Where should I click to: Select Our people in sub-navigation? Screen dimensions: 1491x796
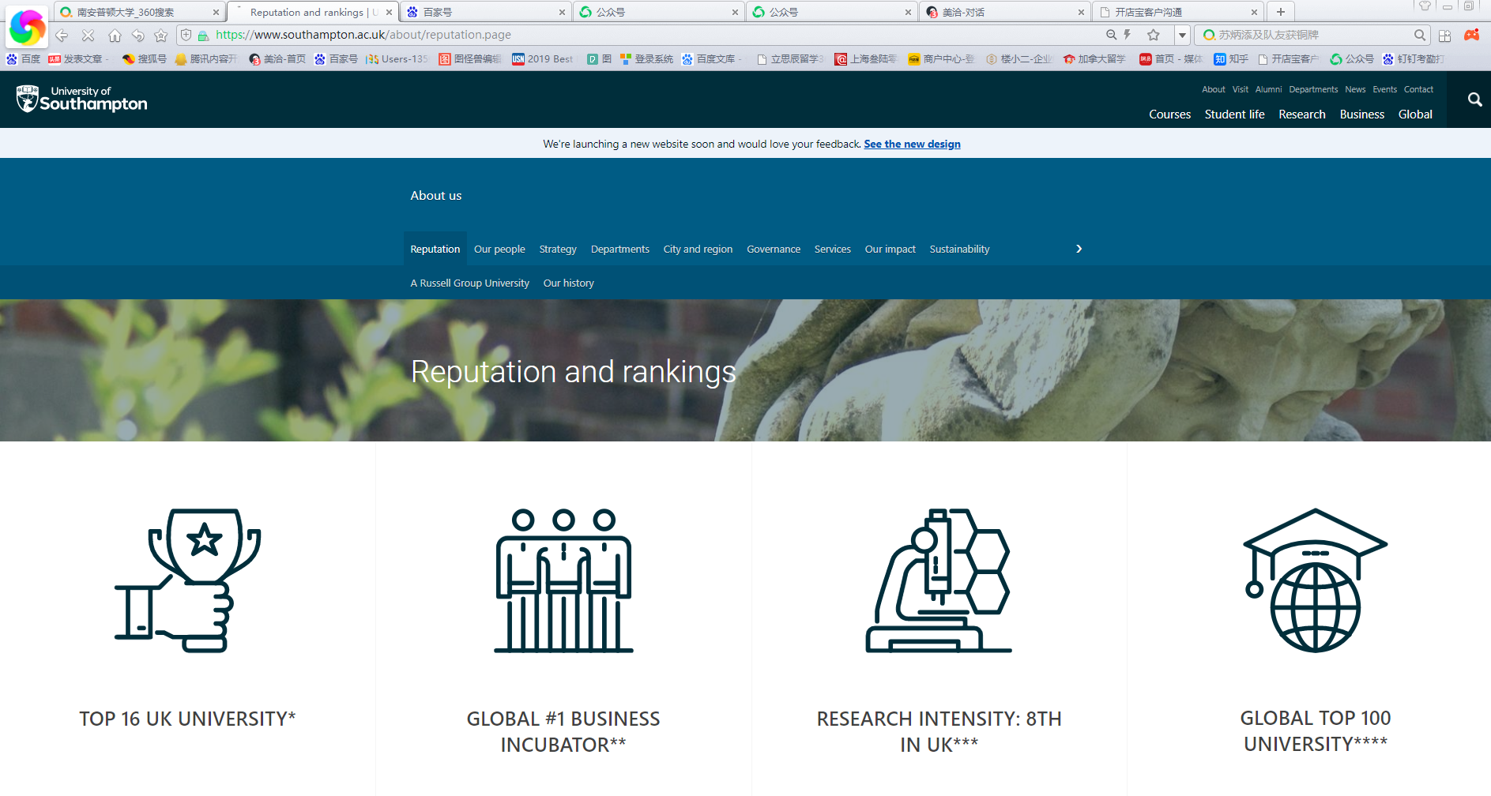499,249
